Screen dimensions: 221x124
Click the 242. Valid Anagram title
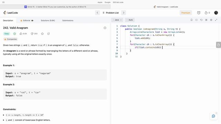coord(16,28)
